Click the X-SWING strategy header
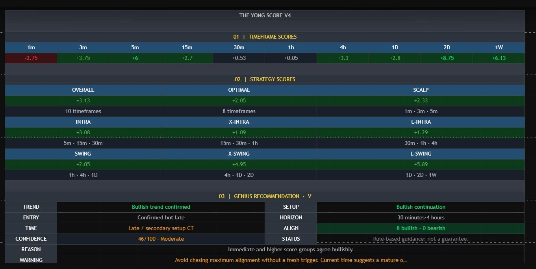Screen dimensions: 536x269 pos(239,154)
